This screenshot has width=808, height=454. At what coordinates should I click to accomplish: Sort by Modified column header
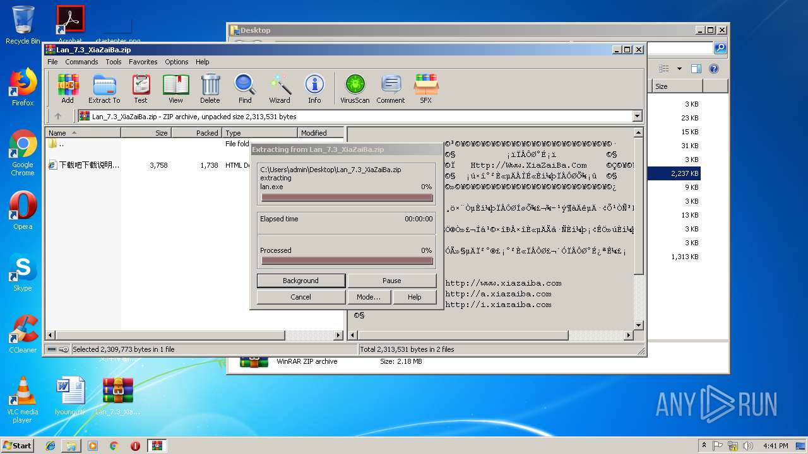321,132
